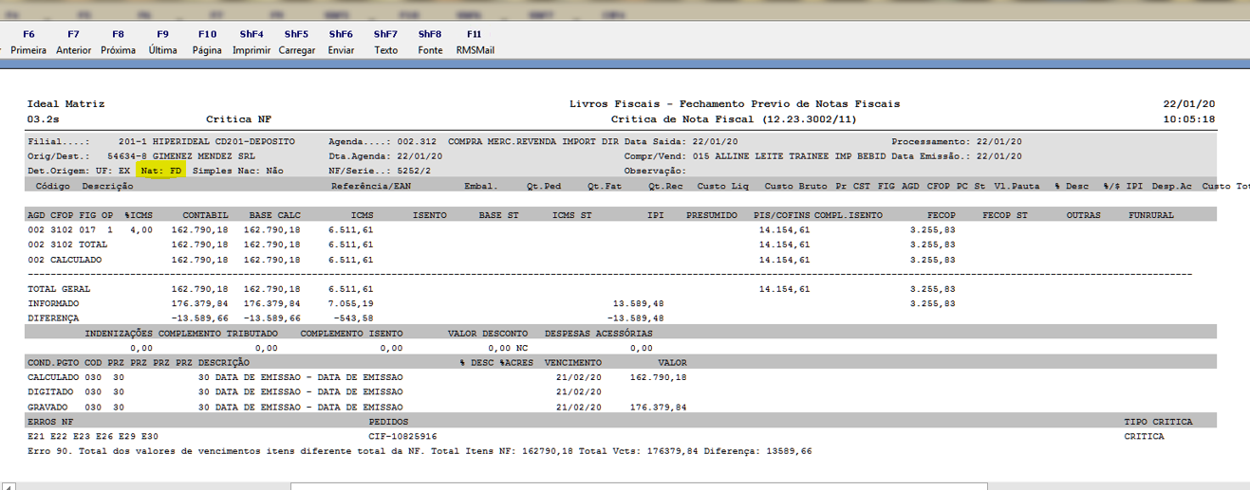Select report time 10:05:18
The image size is (1250, 490).
pos(1188,119)
